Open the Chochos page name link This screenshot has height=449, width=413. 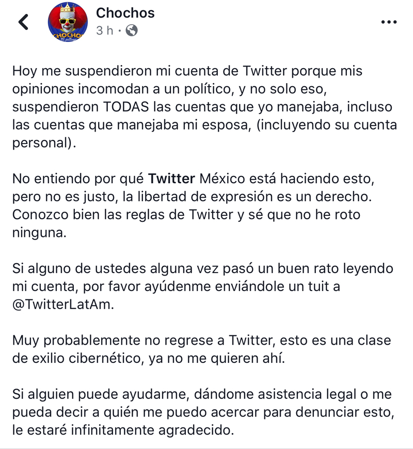[125, 12]
